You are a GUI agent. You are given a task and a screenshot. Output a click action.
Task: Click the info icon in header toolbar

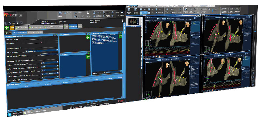[18, 23]
